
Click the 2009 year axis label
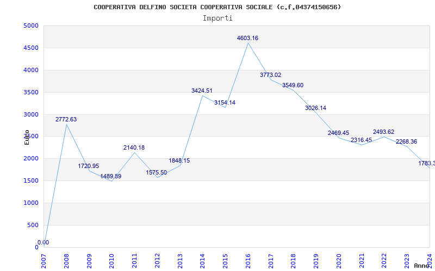(89, 261)
